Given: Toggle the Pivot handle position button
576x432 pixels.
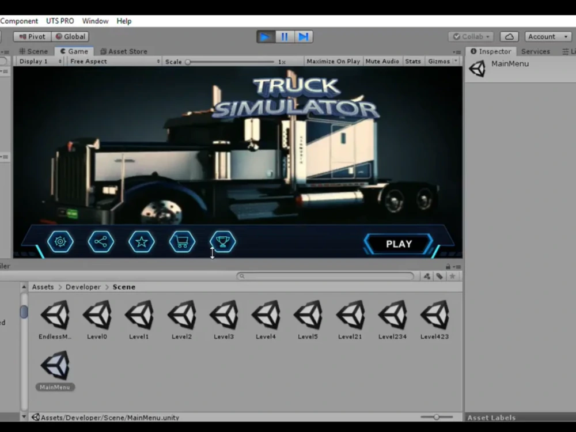Looking at the screenshot, I should 32,36.
